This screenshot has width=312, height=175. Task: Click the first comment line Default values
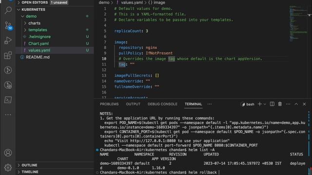coord(143,9)
